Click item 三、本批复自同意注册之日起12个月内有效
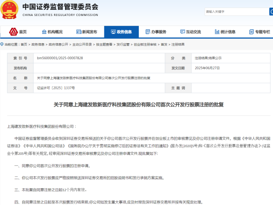 (x=51, y=190)
